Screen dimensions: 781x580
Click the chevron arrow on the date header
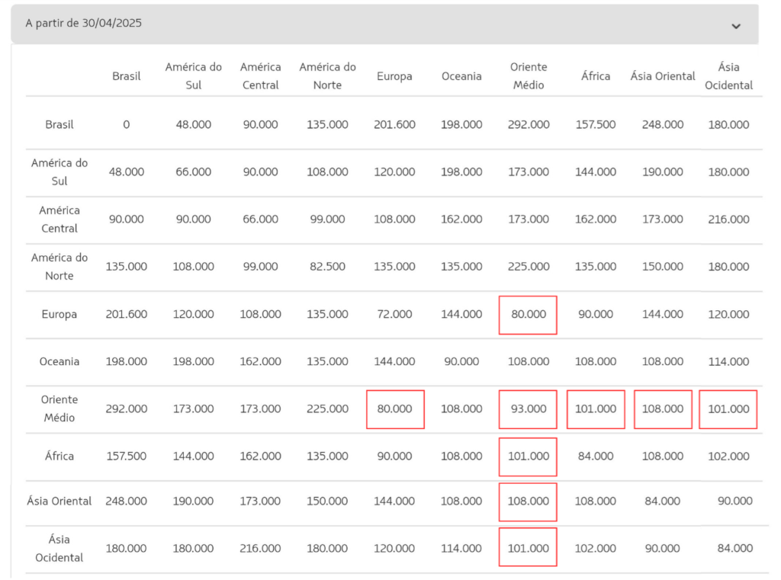[736, 24]
